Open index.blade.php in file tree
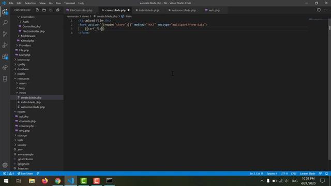Image resolution: width=331 pixels, height=186 pixels. pyautogui.click(x=31, y=102)
